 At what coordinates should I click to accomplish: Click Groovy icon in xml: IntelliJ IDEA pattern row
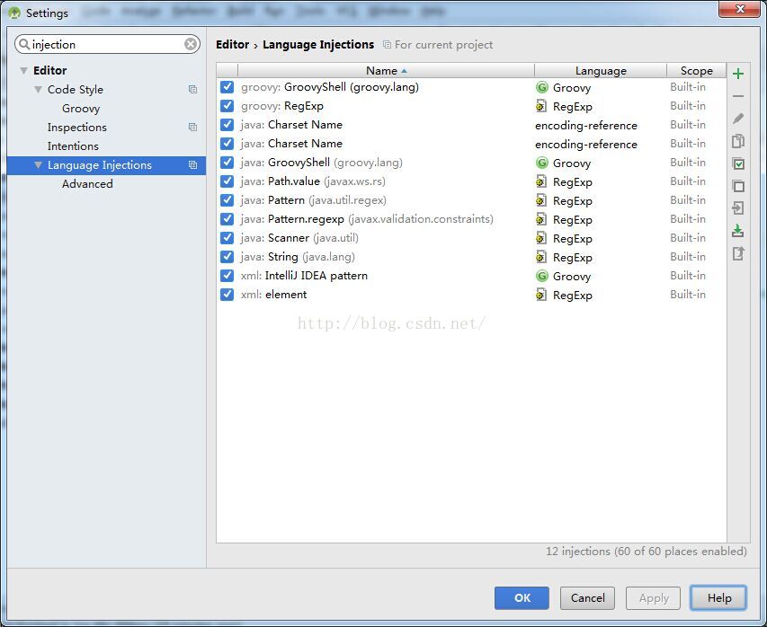tap(541, 276)
